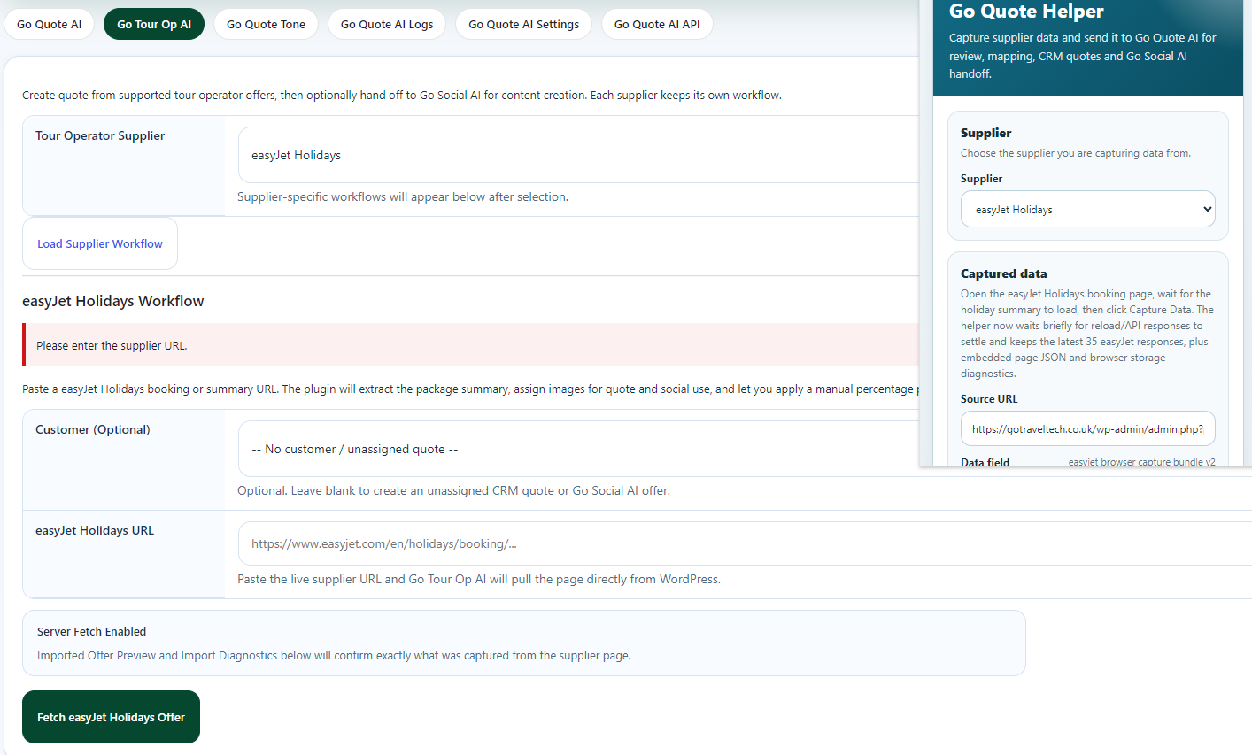The width and height of the screenshot is (1252, 755).
Task: Click the 'Supplier-specific workflows will appear below' hint
Action: tap(403, 196)
